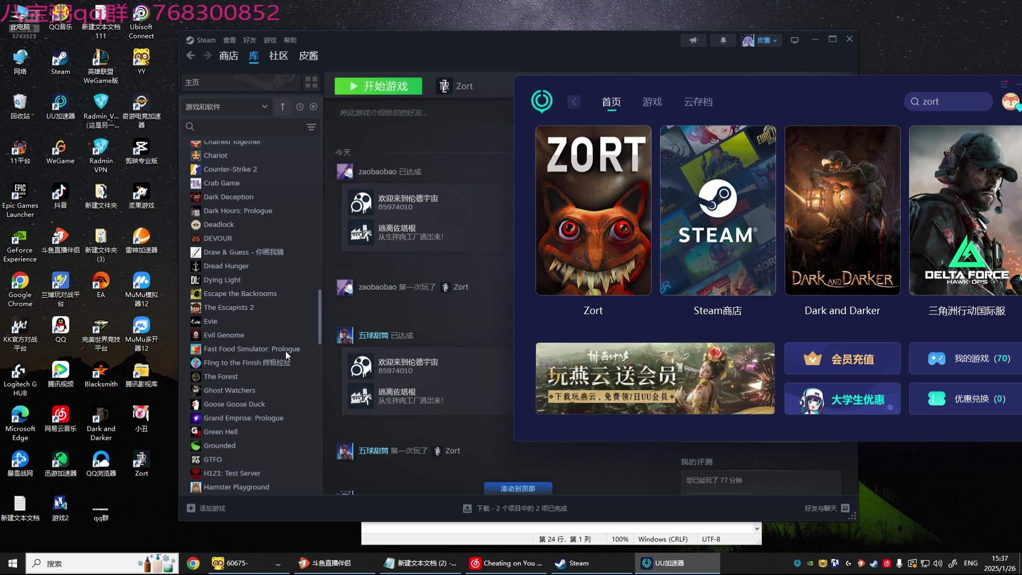Click the 滚动到顶部 button

518,488
